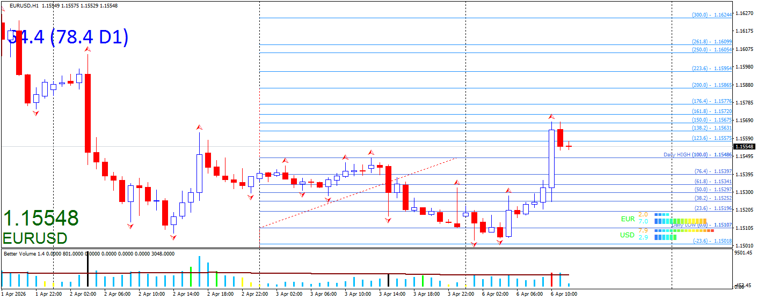Image resolution: width=757 pixels, height=300 pixels.
Task: Click the 1.15205 price axis label
Action: [x=744, y=210]
